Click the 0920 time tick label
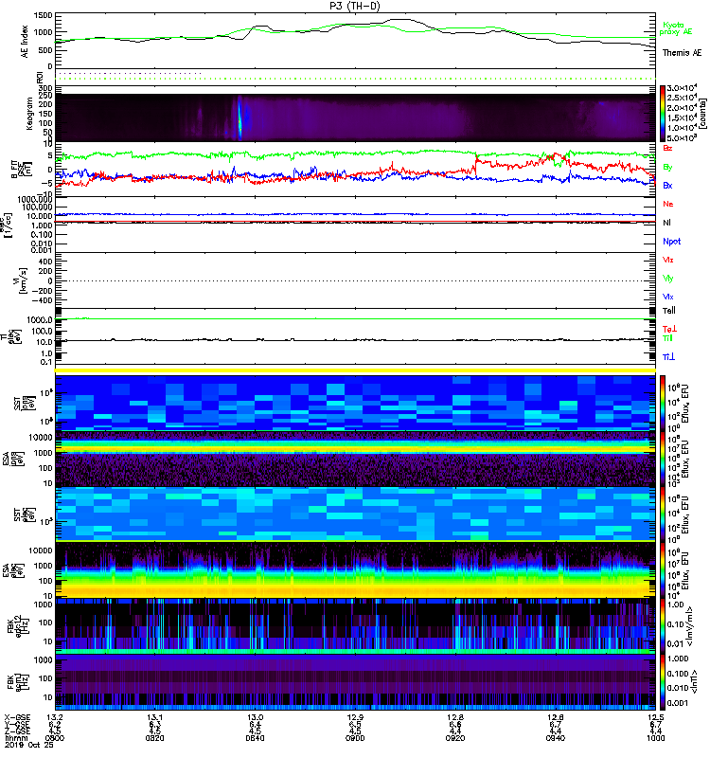The image size is (710, 758). tap(455, 738)
